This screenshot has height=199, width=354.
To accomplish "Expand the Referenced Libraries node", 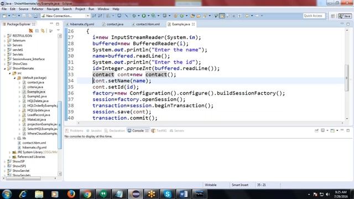I will [10, 157].
